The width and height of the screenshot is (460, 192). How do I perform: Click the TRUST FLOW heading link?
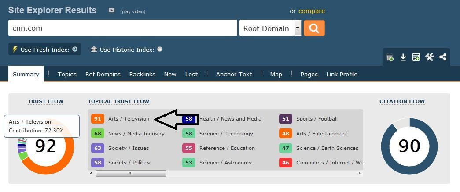(x=45, y=101)
